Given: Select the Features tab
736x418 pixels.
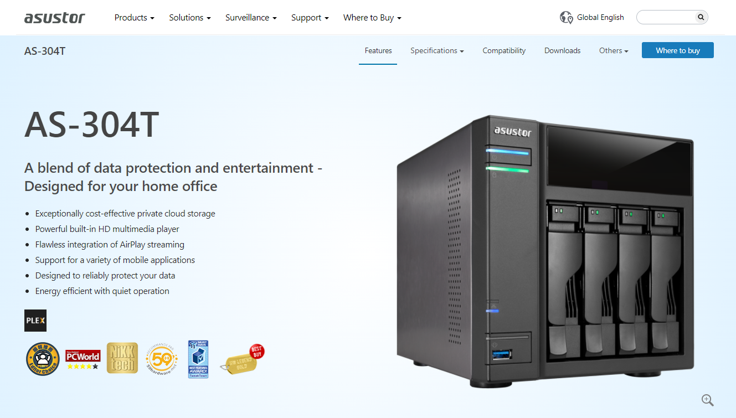Looking at the screenshot, I should point(378,50).
